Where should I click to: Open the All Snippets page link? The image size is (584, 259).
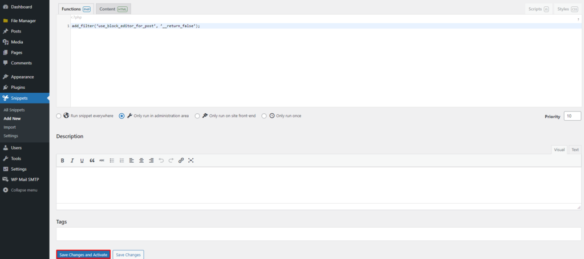tap(14, 109)
